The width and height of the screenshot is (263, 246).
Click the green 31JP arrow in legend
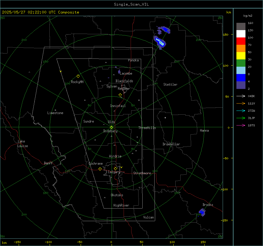click(x=241, y=118)
